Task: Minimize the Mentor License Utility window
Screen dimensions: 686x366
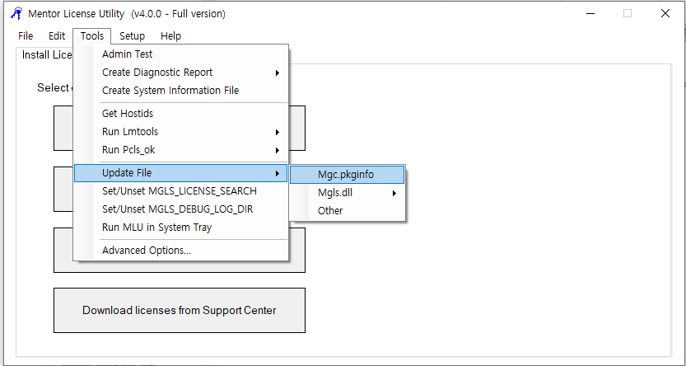Action: point(590,14)
